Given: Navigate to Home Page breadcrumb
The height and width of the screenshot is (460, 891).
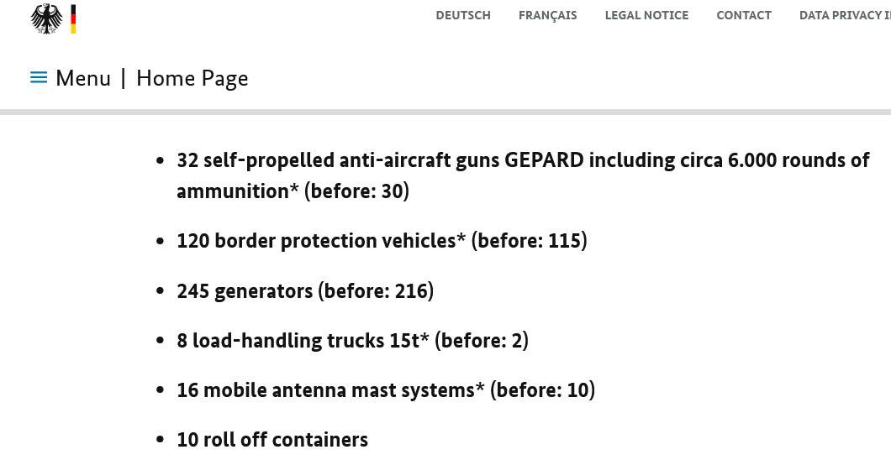Looking at the screenshot, I should 192,78.
